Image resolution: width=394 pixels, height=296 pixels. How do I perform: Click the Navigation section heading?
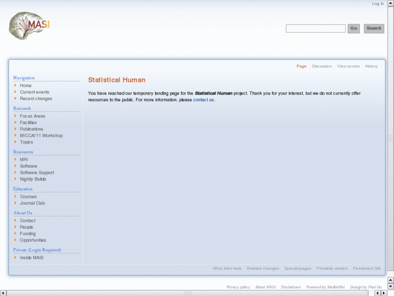pyautogui.click(x=24, y=78)
